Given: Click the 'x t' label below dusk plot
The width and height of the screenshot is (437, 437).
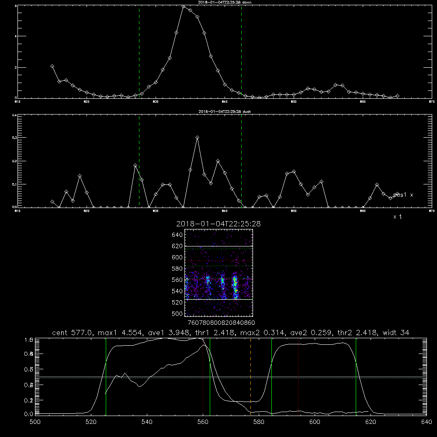Looking at the screenshot, I should (397, 217).
